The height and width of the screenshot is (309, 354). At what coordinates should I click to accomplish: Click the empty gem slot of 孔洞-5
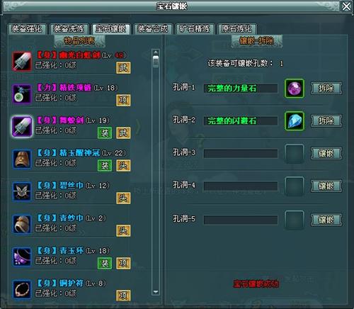click(295, 220)
